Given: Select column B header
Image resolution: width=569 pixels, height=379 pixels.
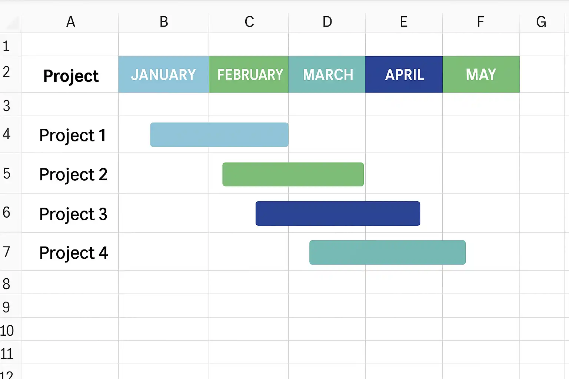Looking at the screenshot, I should pyautogui.click(x=164, y=22).
